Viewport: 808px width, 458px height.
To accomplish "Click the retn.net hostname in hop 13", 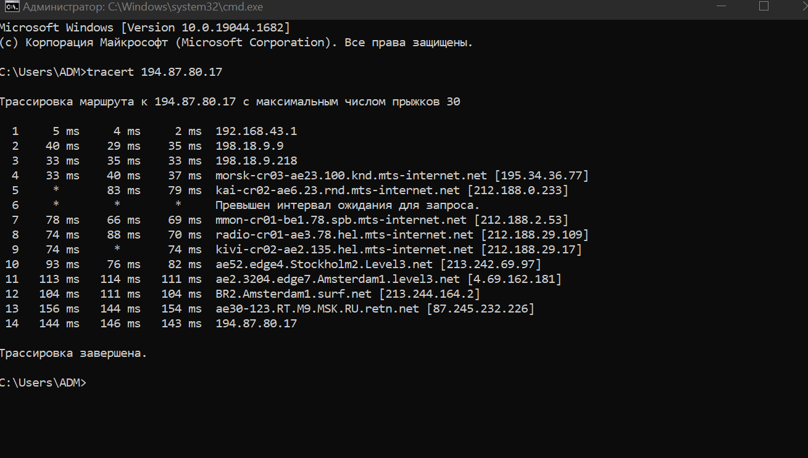I will [317, 309].
